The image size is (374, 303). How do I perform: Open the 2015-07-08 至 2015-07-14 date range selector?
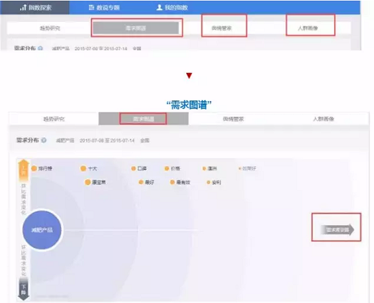pos(107,140)
